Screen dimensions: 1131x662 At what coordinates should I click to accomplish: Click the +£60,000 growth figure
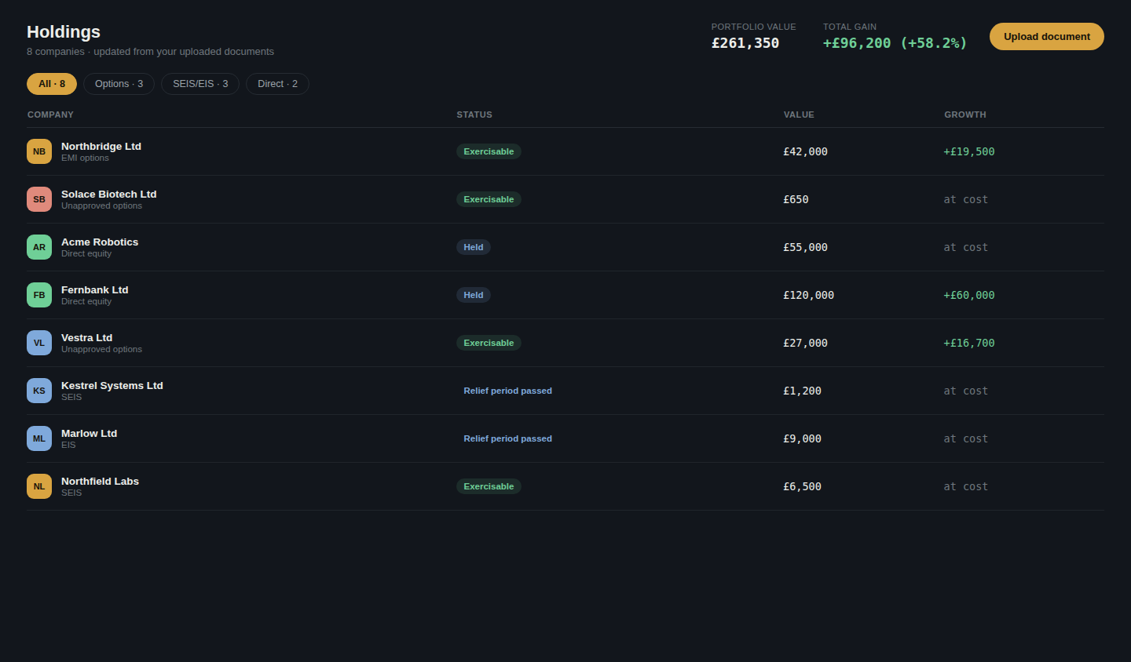[969, 295]
